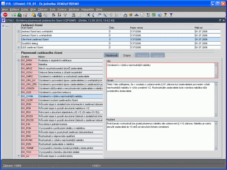Click the add new record icon
227x170 pixels.
14,15
